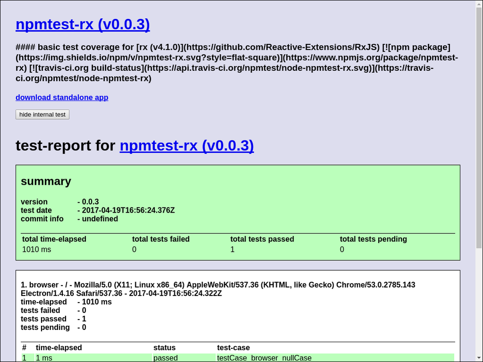Screen dimensions: 483x362
Task: Click the scrollbar up arrow
Action: (479, 4)
